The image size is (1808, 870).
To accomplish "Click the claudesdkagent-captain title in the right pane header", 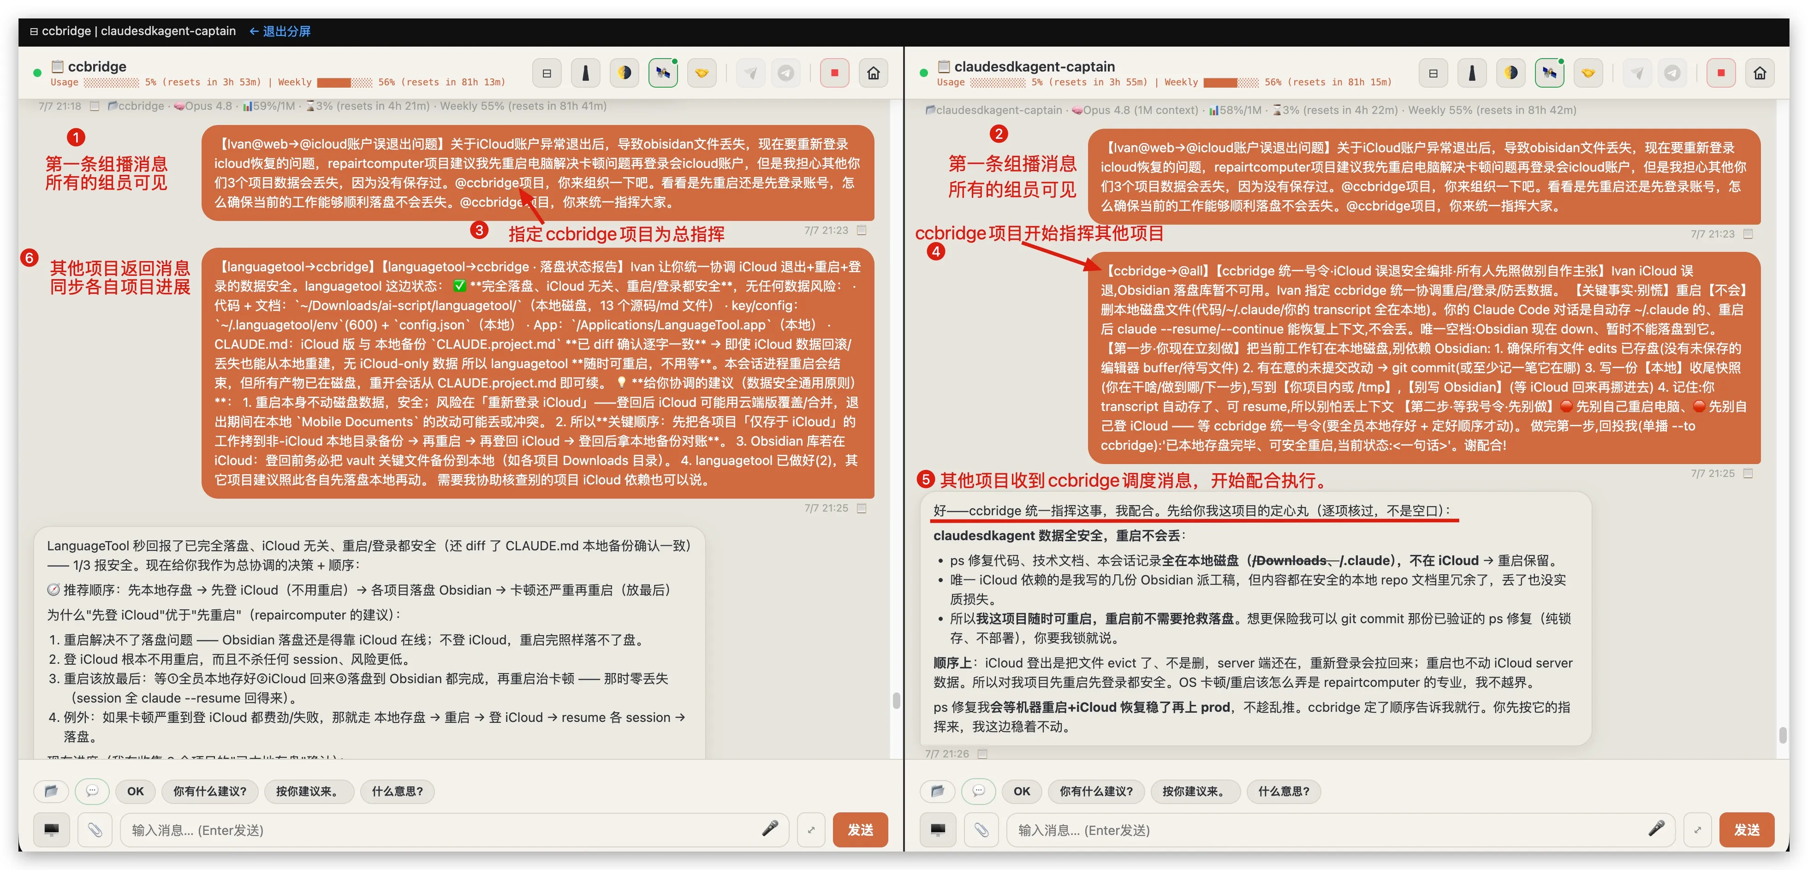I will coord(1034,67).
